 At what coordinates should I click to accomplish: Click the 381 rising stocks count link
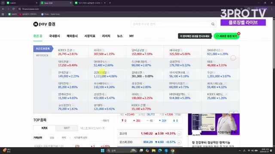click(138, 121)
